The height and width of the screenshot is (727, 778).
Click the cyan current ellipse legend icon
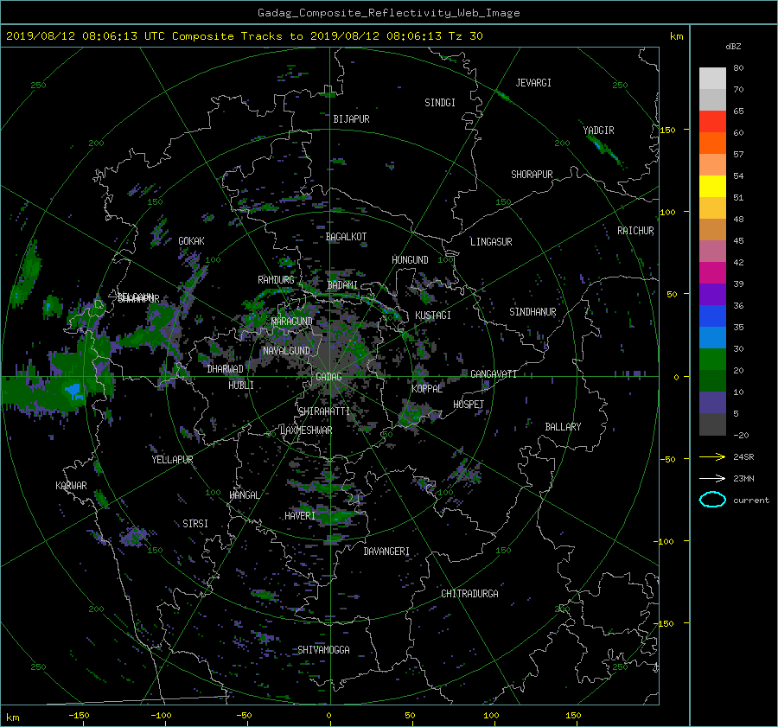coord(712,500)
